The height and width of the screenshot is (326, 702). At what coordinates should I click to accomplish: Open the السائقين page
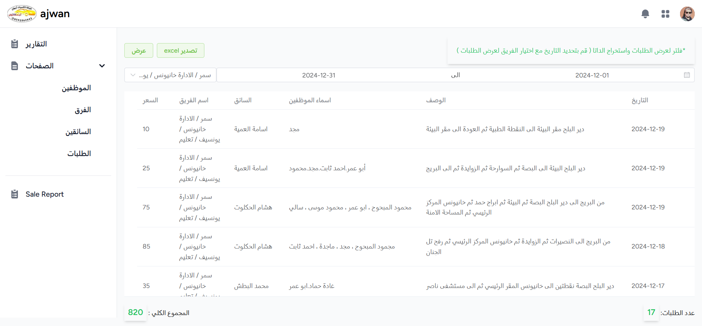[x=78, y=132]
